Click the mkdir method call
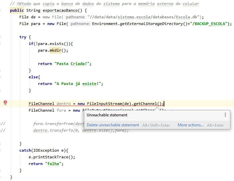 (56, 50)
